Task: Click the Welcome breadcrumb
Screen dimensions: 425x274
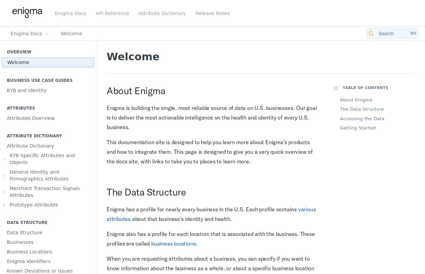Action: [71, 34]
